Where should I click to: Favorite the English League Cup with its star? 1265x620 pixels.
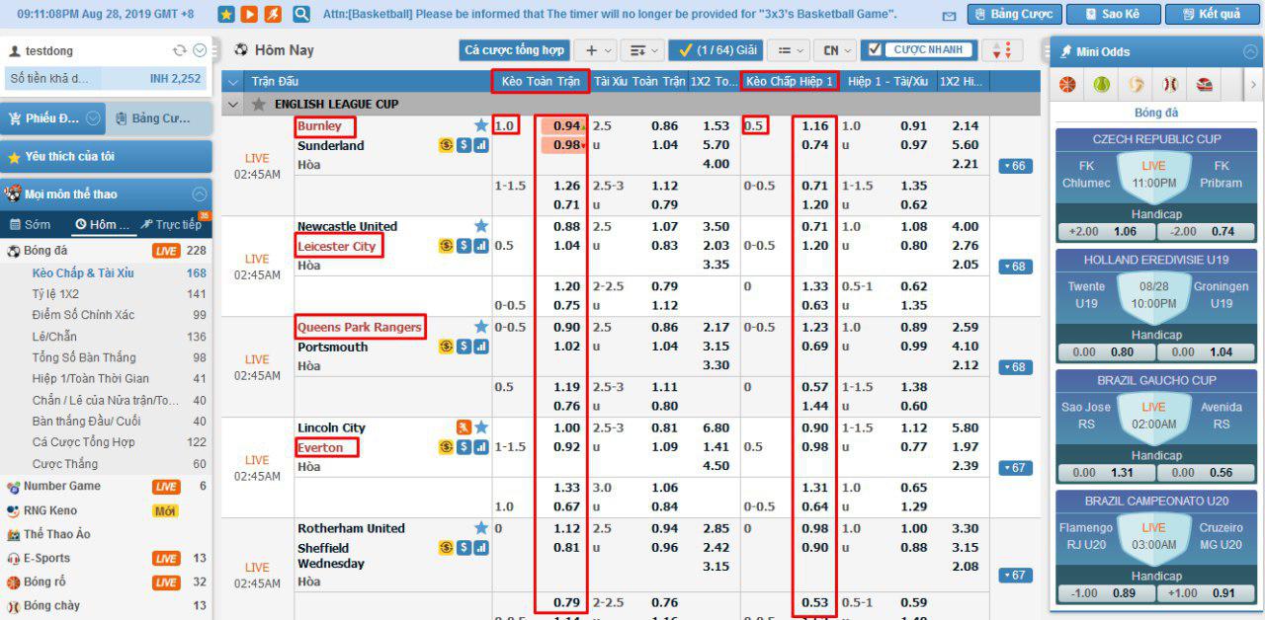(259, 104)
